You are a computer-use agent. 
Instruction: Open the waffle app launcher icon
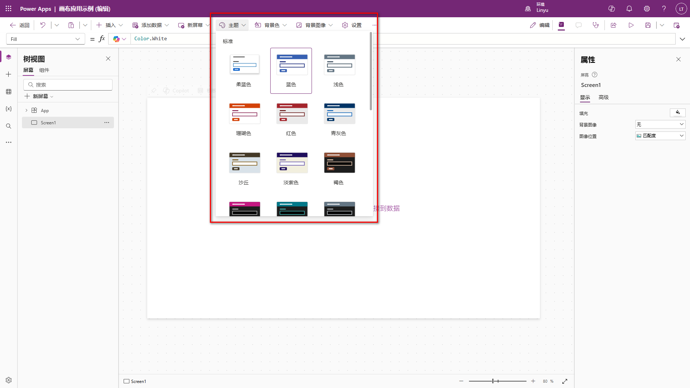click(9, 9)
